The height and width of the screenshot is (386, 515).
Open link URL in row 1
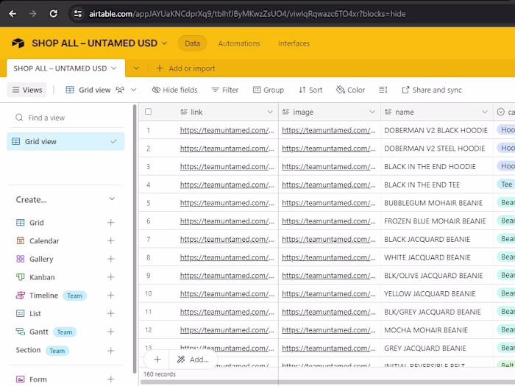point(227,130)
